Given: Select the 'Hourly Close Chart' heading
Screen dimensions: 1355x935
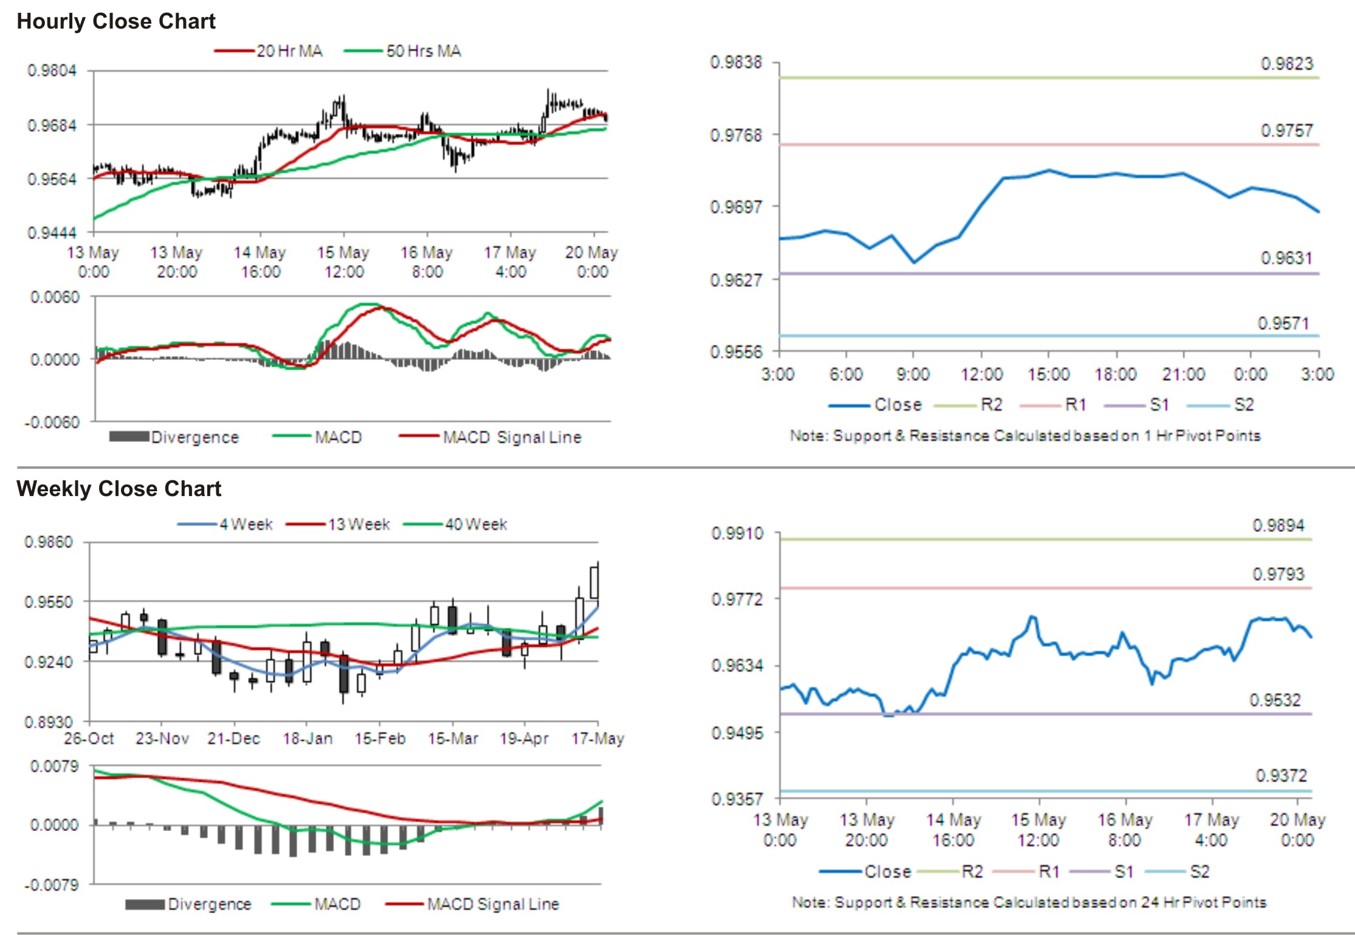Looking at the screenshot, I should coord(116,21).
